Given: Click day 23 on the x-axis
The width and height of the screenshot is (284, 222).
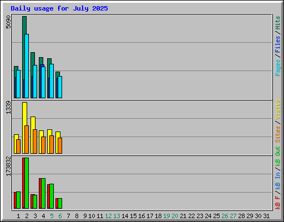Looking at the screenshot, I should click(200, 216).
